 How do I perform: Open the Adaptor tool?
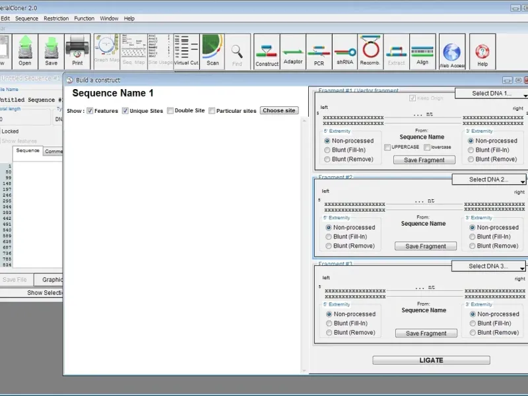(x=293, y=51)
